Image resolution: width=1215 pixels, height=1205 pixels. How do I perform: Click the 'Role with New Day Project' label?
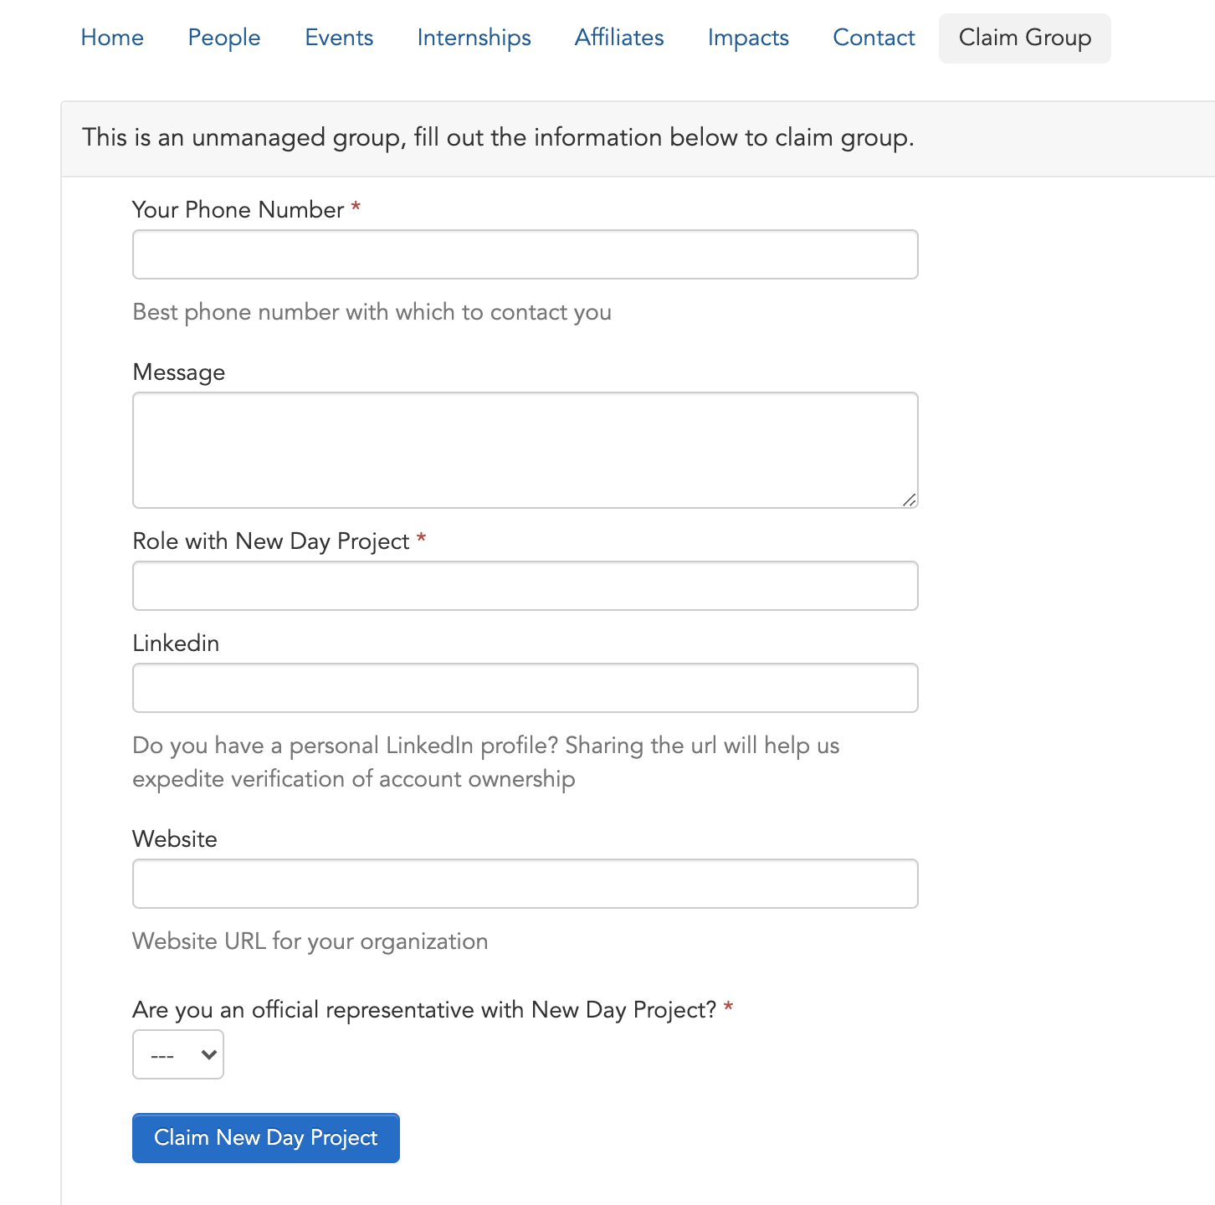271,541
